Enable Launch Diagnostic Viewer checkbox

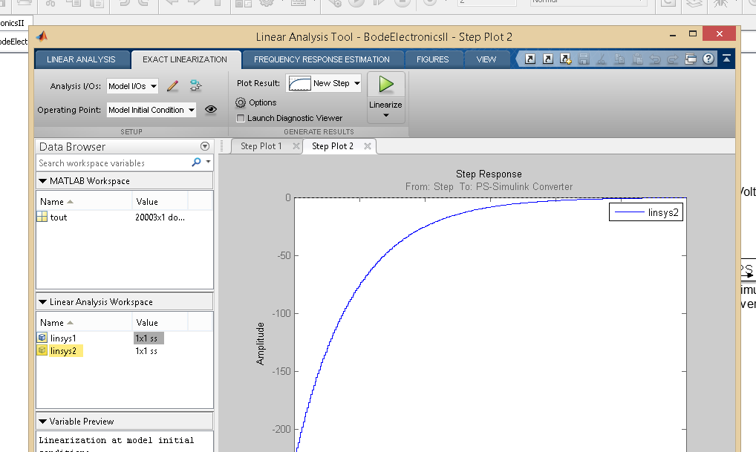click(x=241, y=118)
